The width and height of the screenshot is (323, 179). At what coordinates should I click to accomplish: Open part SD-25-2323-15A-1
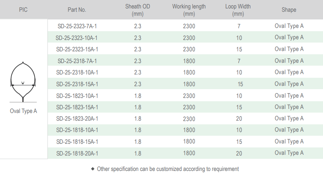(x=77, y=49)
